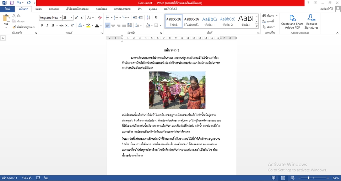
Task: Decrease font size with shrink font icon
Action: coord(82,18)
